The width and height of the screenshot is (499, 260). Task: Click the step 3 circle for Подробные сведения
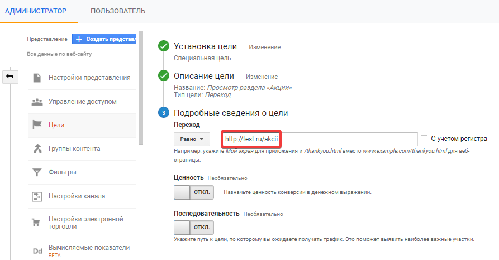pyautogui.click(x=164, y=112)
